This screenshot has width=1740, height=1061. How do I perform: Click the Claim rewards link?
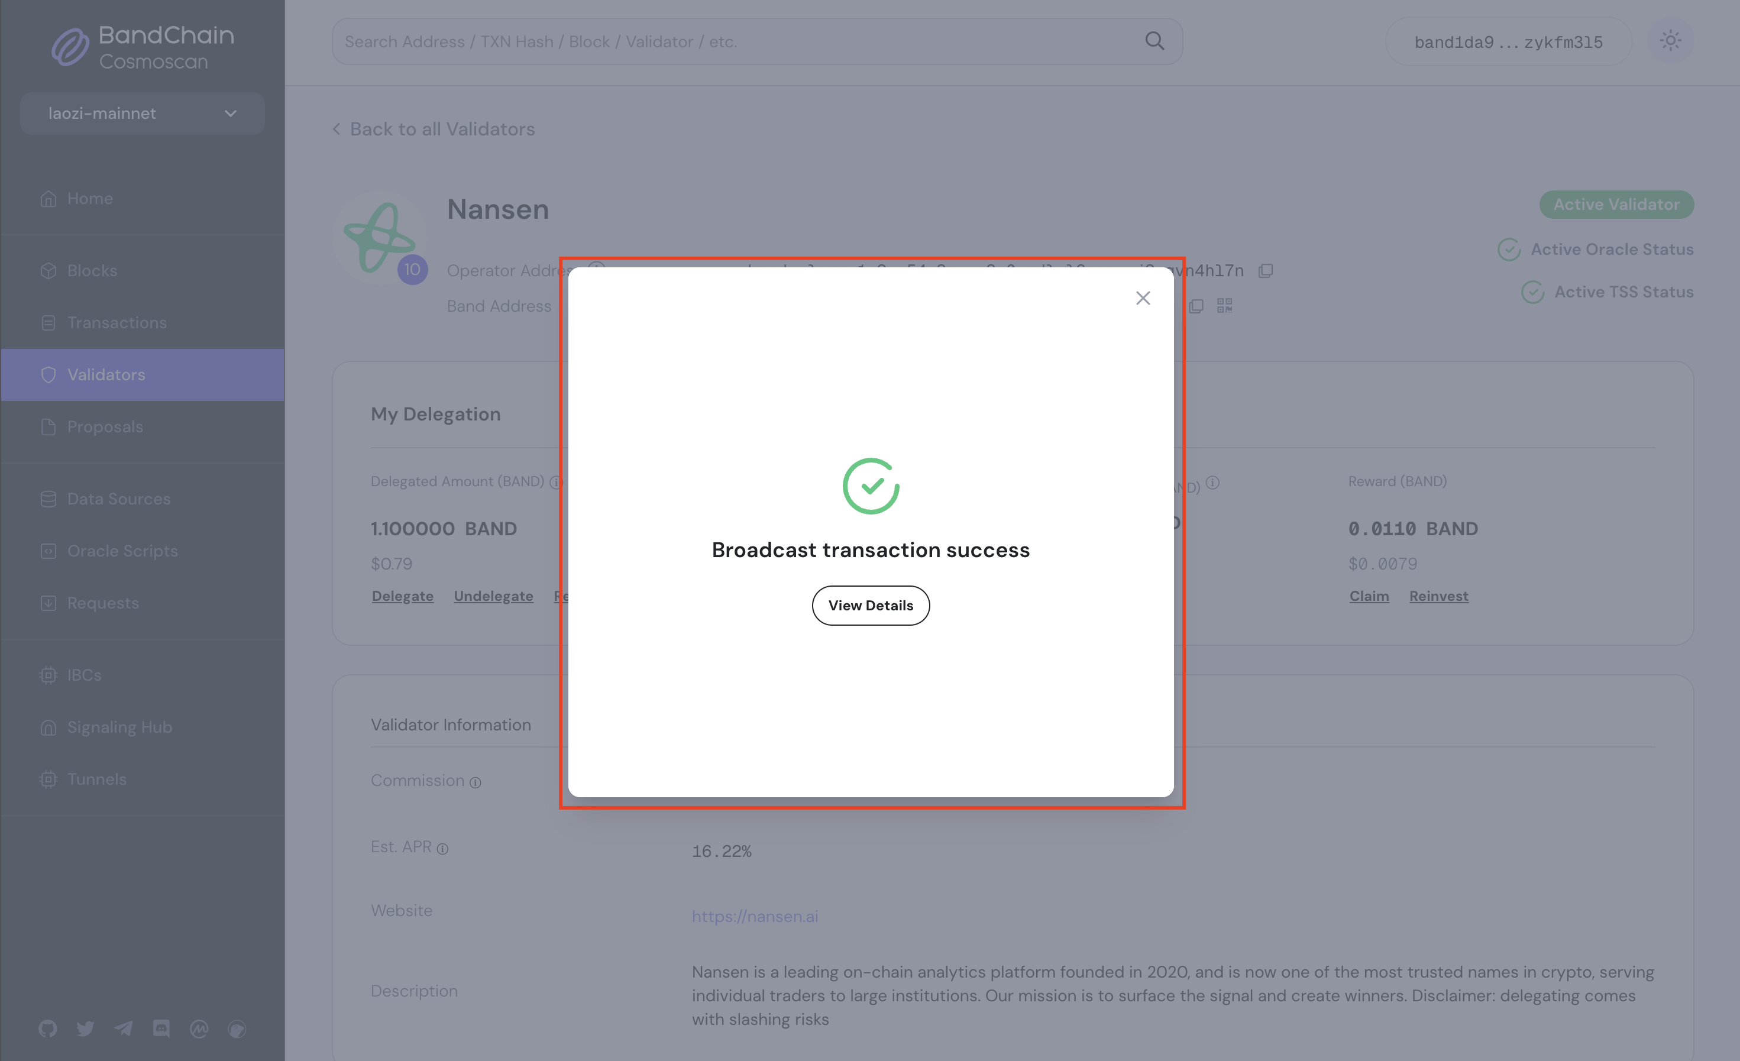pyautogui.click(x=1369, y=596)
